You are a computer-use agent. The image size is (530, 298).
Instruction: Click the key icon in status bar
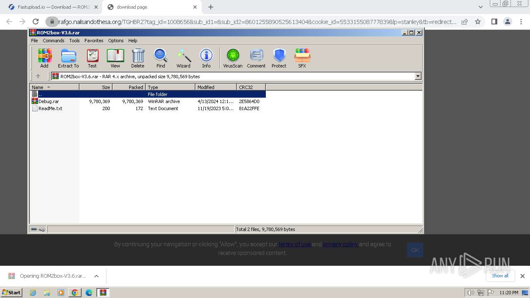(x=42, y=229)
